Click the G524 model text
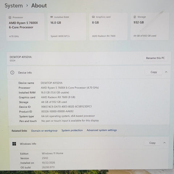 [12, 61]
